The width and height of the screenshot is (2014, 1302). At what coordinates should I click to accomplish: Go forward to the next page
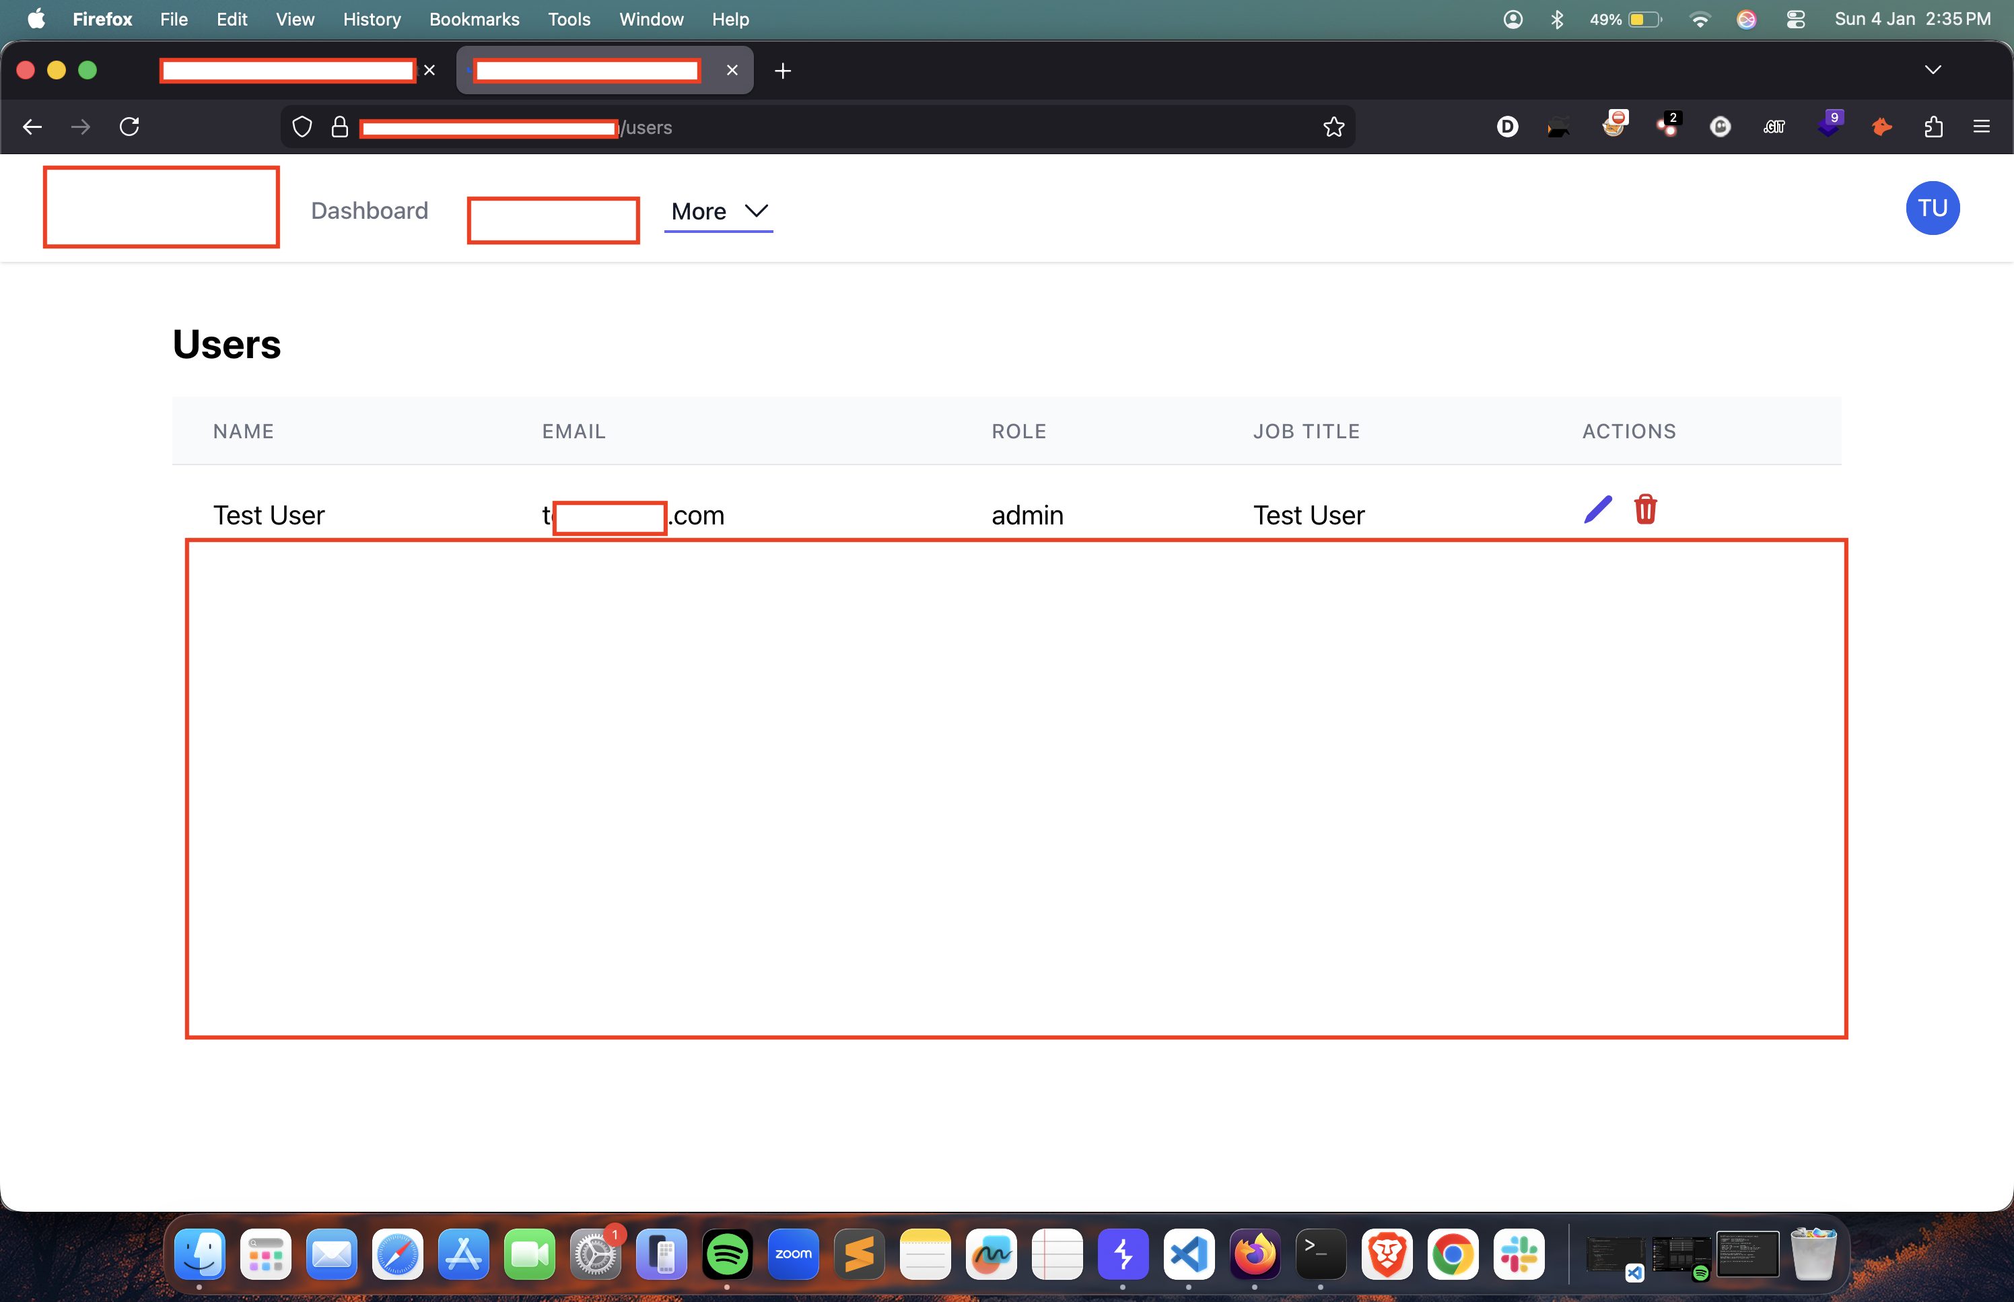[80, 127]
